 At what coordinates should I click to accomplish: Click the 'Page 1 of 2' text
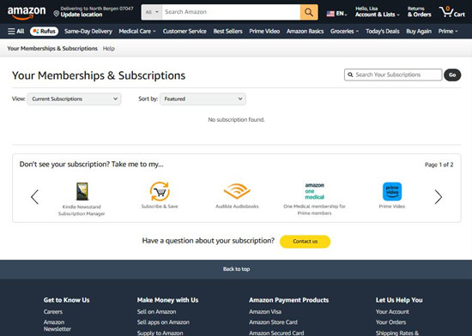pos(439,165)
